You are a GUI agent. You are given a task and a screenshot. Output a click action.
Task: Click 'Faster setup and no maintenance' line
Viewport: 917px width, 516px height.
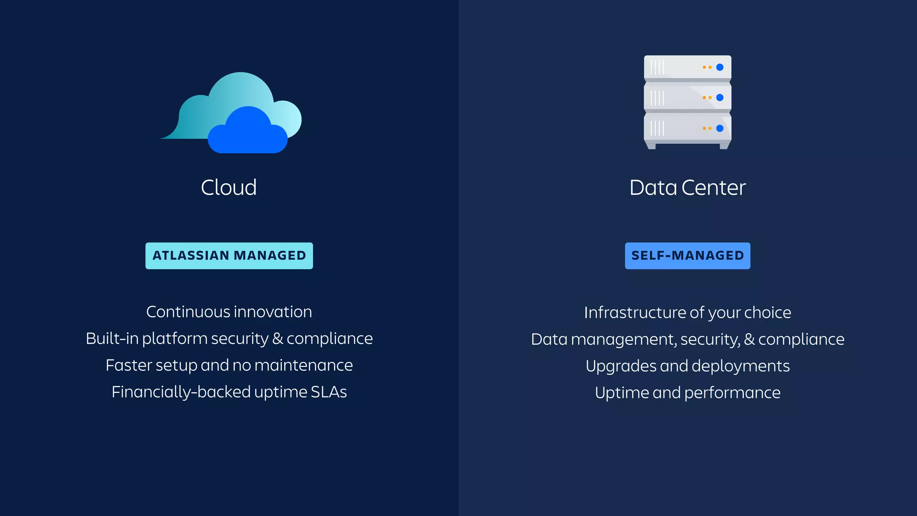click(x=229, y=365)
